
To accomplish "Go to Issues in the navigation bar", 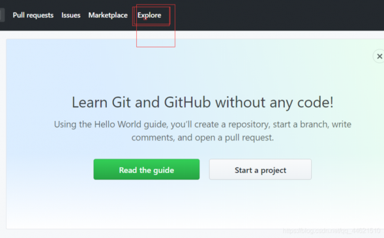I will coord(71,15).
